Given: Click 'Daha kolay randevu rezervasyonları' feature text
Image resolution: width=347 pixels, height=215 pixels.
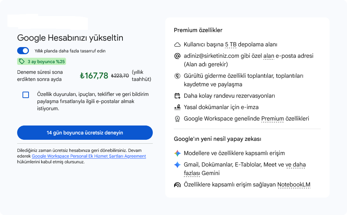Looking at the screenshot, I should pyautogui.click(x=230, y=96).
